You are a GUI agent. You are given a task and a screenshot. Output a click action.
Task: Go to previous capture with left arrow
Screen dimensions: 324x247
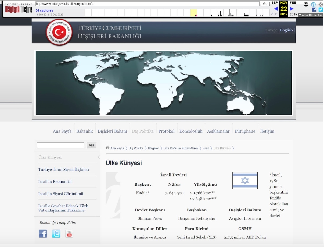[276, 9]
